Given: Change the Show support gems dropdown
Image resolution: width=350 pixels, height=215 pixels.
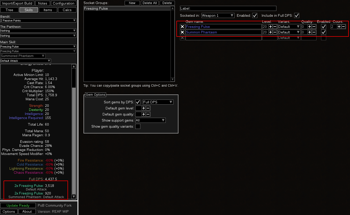Looking at the screenshot, I should tap(150, 120).
